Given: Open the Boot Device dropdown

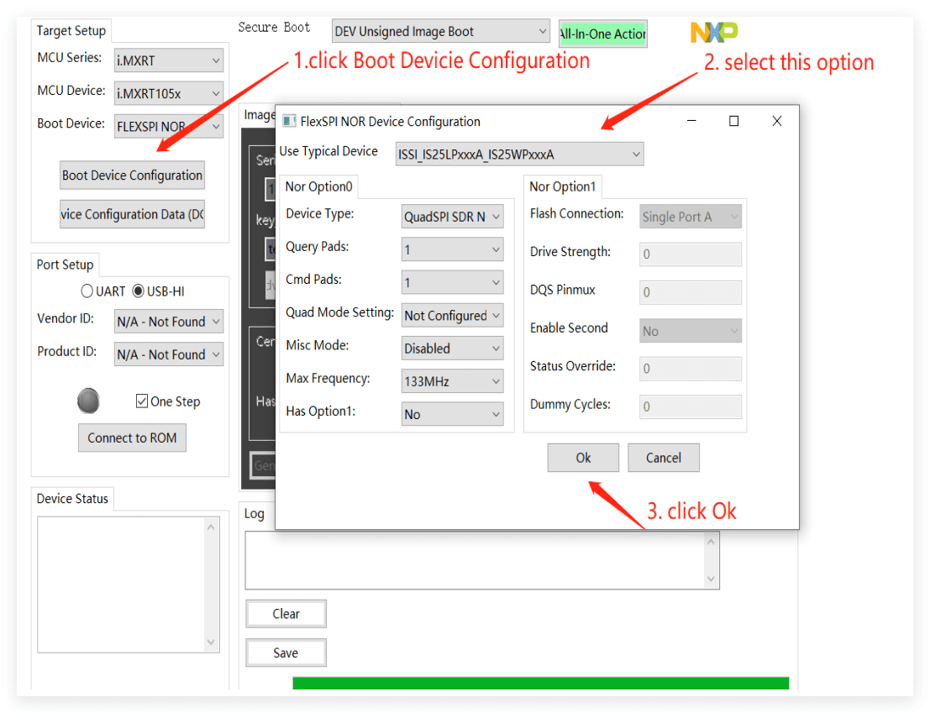Looking at the screenshot, I should 169,126.
